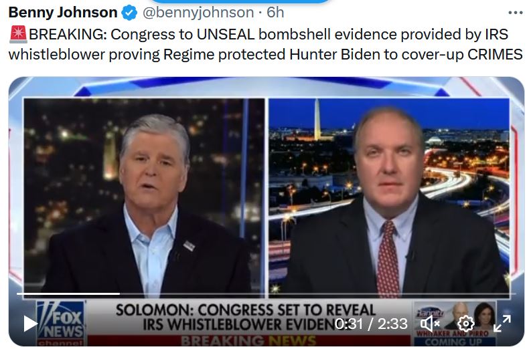This screenshot has width=529, height=349.
Task: Open video settings gear
Action: (x=465, y=324)
